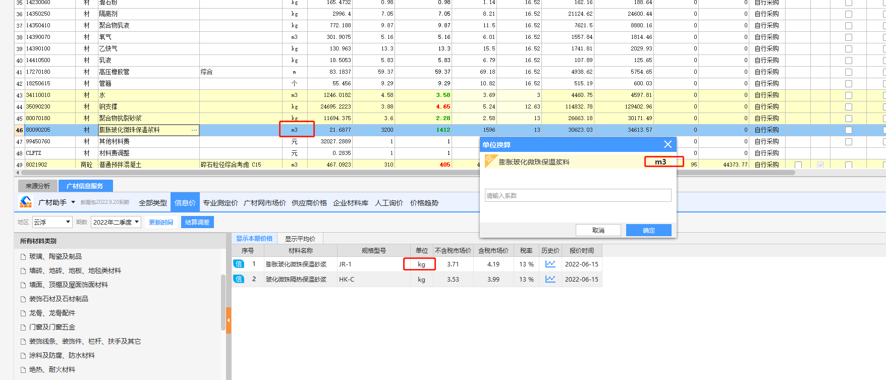
Task: Switch to 显示本期价格 view
Action: click(x=254, y=239)
